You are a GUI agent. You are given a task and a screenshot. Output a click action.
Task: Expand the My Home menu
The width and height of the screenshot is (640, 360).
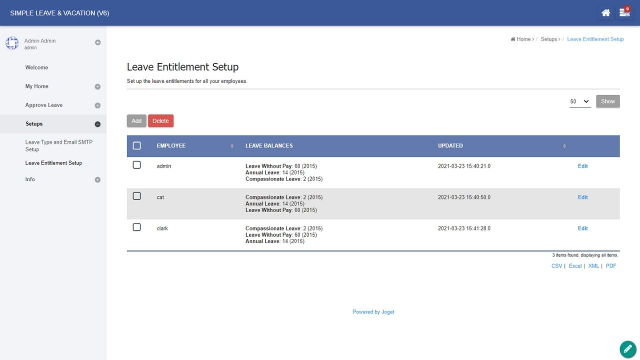tap(97, 86)
